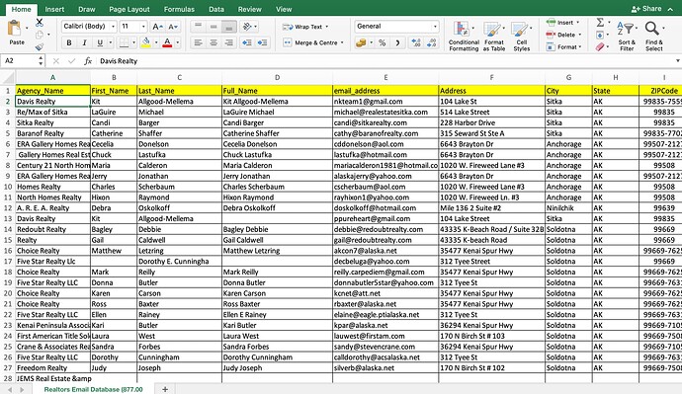This screenshot has height=394, width=682.
Task: Decrease indent
Action: click(x=247, y=42)
